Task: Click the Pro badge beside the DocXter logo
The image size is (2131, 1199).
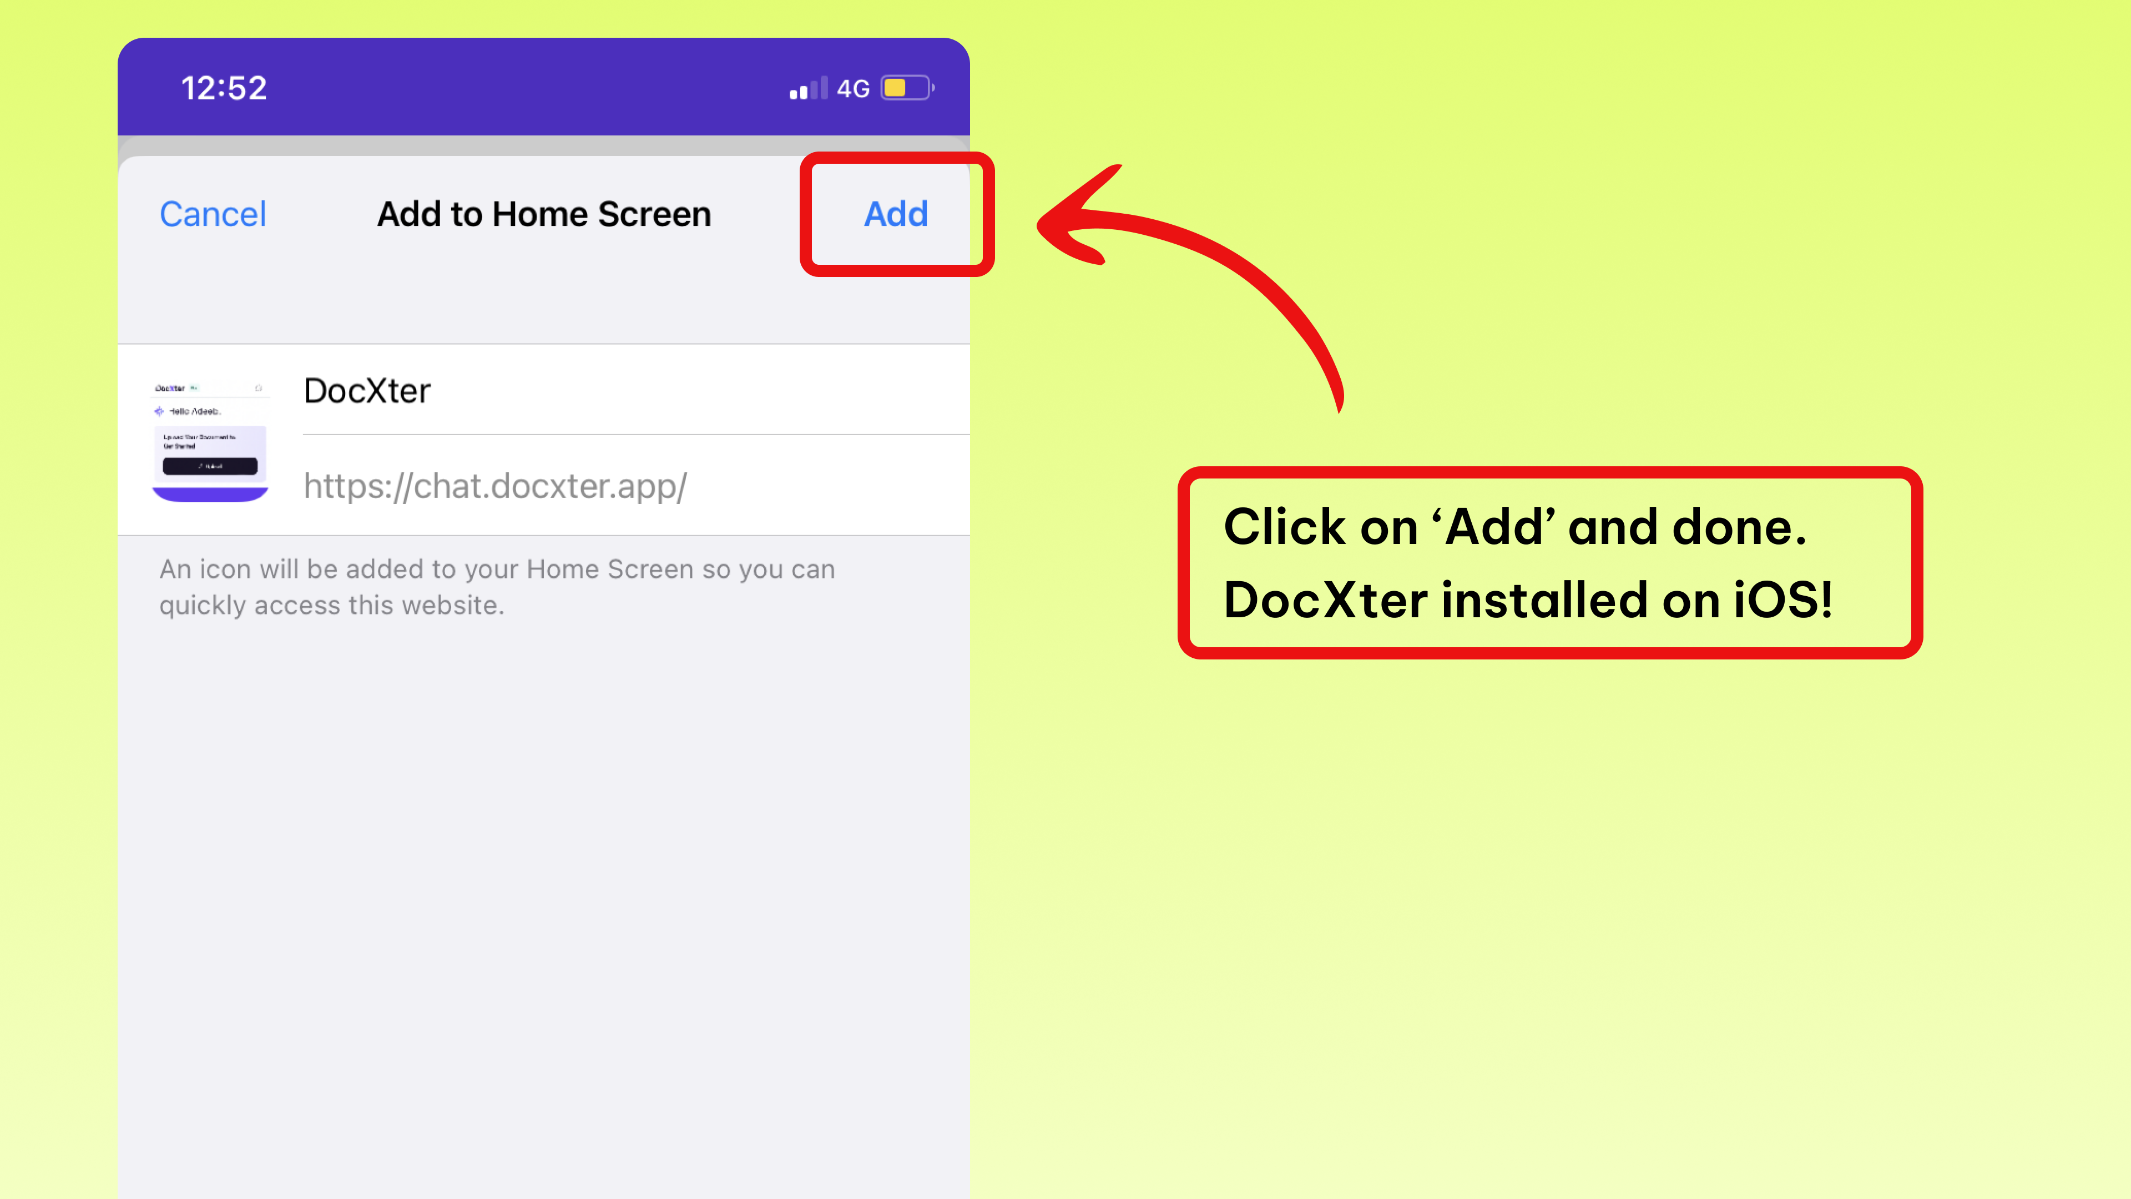Action: (x=194, y=388)
